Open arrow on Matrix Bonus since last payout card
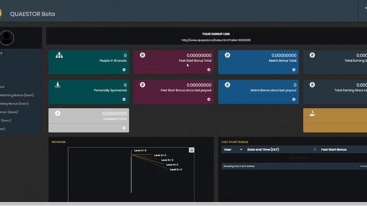 [x=294, y=100]
